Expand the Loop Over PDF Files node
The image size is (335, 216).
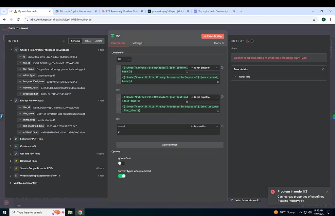[10, 139]
